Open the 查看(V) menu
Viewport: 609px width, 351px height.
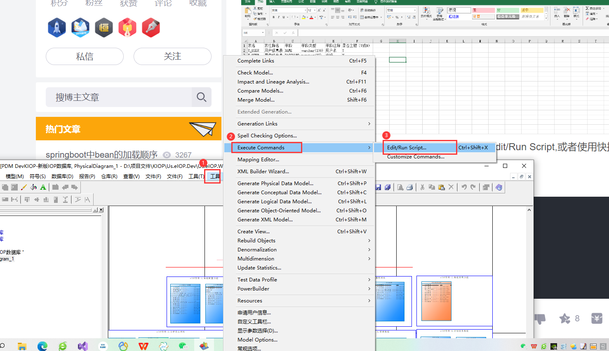[x=131, y=176]
